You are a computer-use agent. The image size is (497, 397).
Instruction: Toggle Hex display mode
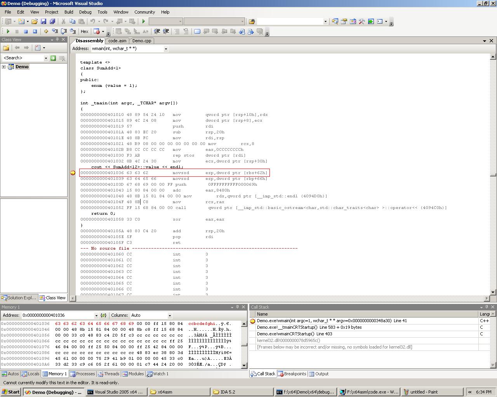(84, 31)
